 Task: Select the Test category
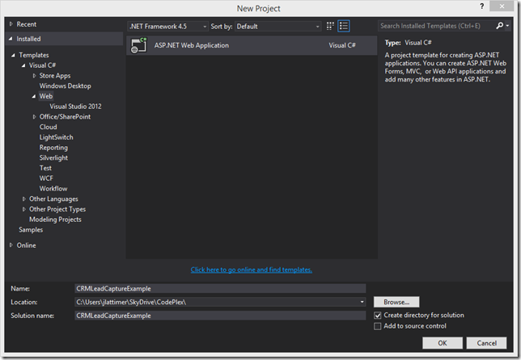point(45,168)
